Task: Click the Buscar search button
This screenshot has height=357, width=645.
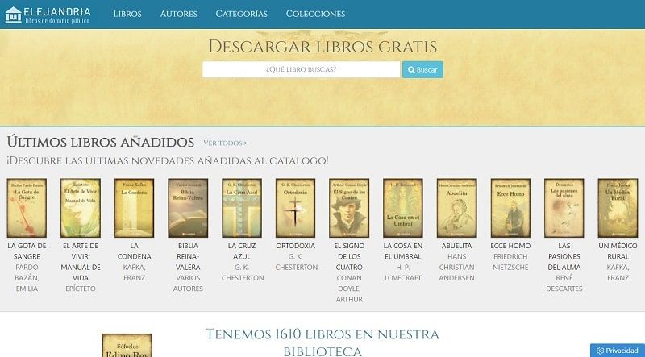Action: (422, 69)
